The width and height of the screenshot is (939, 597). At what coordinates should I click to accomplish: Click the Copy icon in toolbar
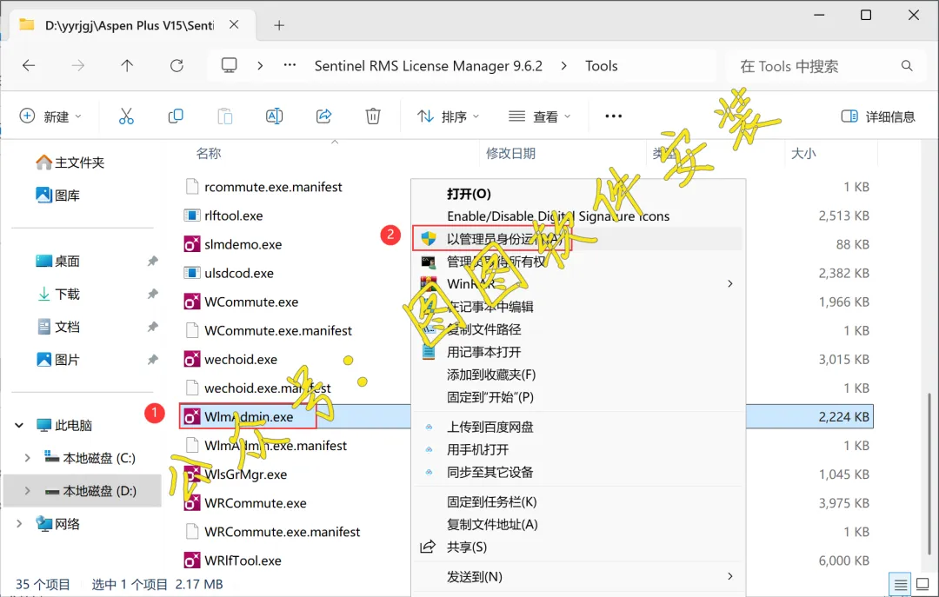[176, 116]
